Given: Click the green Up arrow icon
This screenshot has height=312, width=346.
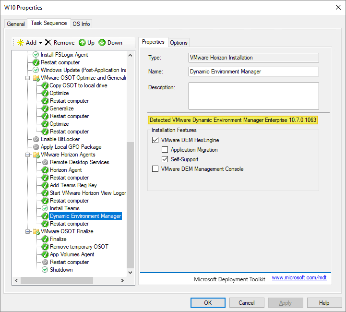Looking at the screenshot, I should pyautogui.click(x=82, y=43).
